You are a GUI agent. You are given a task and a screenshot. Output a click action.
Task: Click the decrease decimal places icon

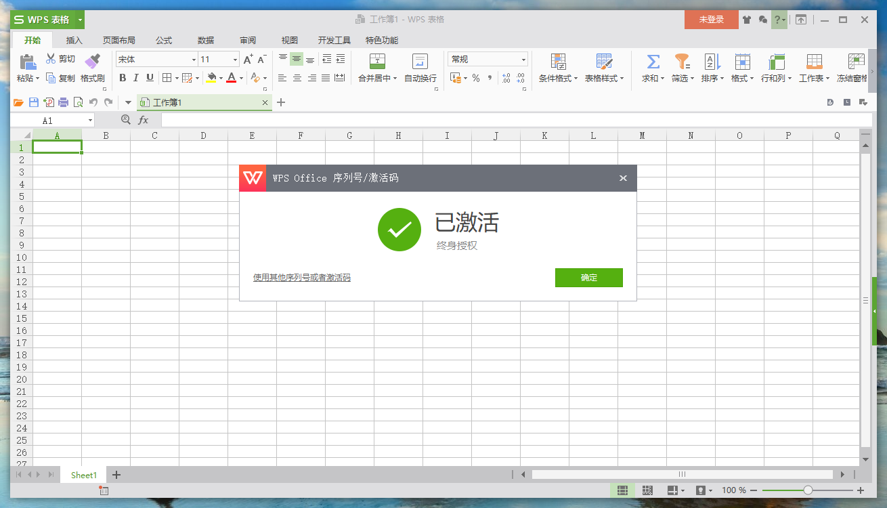520,78
